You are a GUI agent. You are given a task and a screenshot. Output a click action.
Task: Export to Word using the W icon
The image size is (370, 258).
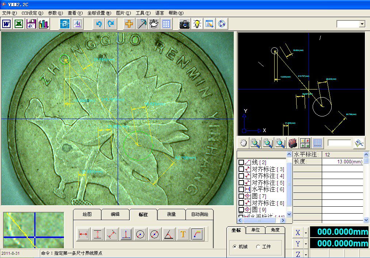click(x=6, y=24)
